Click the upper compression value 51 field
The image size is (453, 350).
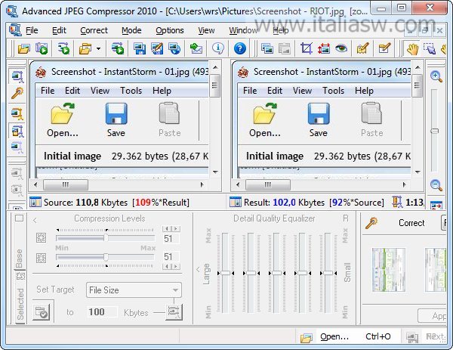click(171, 239)
